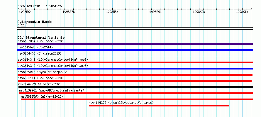Screen dimensions: 261x117
Task: Click the 109861k ruler tick label
Action: coord(242,12)
